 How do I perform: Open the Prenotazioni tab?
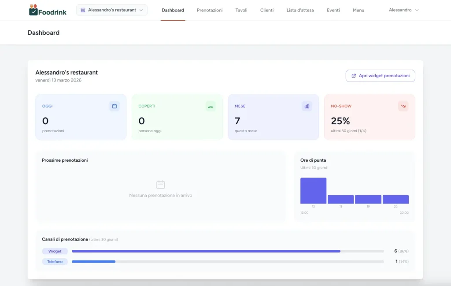[x=210, y=10]
